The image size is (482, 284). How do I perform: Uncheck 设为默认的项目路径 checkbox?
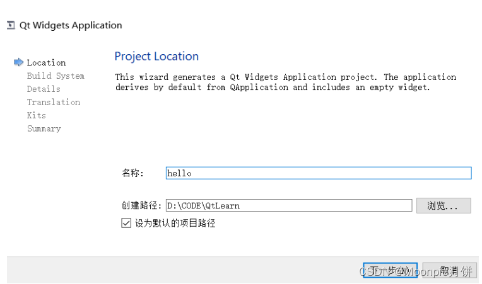pos(126,223)
